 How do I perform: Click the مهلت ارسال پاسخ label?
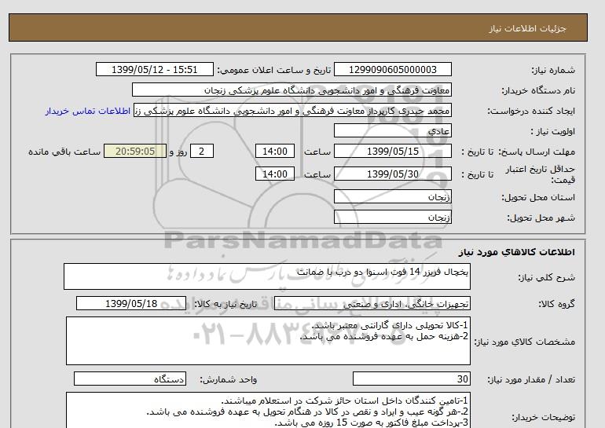pos(537,152)
